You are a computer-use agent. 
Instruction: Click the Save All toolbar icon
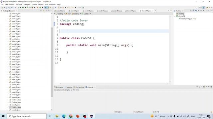coord(9,8)
